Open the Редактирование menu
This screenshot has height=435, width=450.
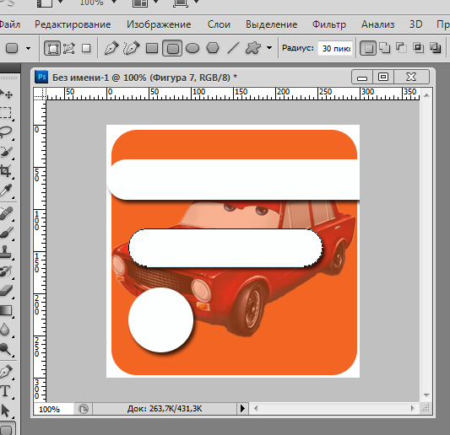coord(73,24)
